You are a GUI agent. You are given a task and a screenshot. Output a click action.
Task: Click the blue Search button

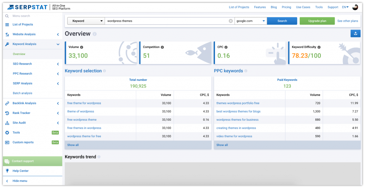point(282,21)
